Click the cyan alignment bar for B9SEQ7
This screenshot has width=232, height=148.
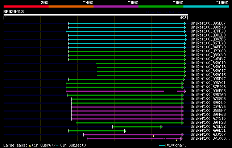[126, 24]
